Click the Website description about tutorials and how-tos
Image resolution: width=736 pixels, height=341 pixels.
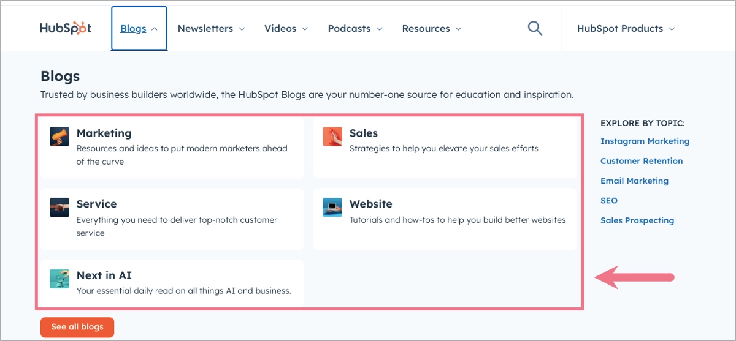[458, 219]
